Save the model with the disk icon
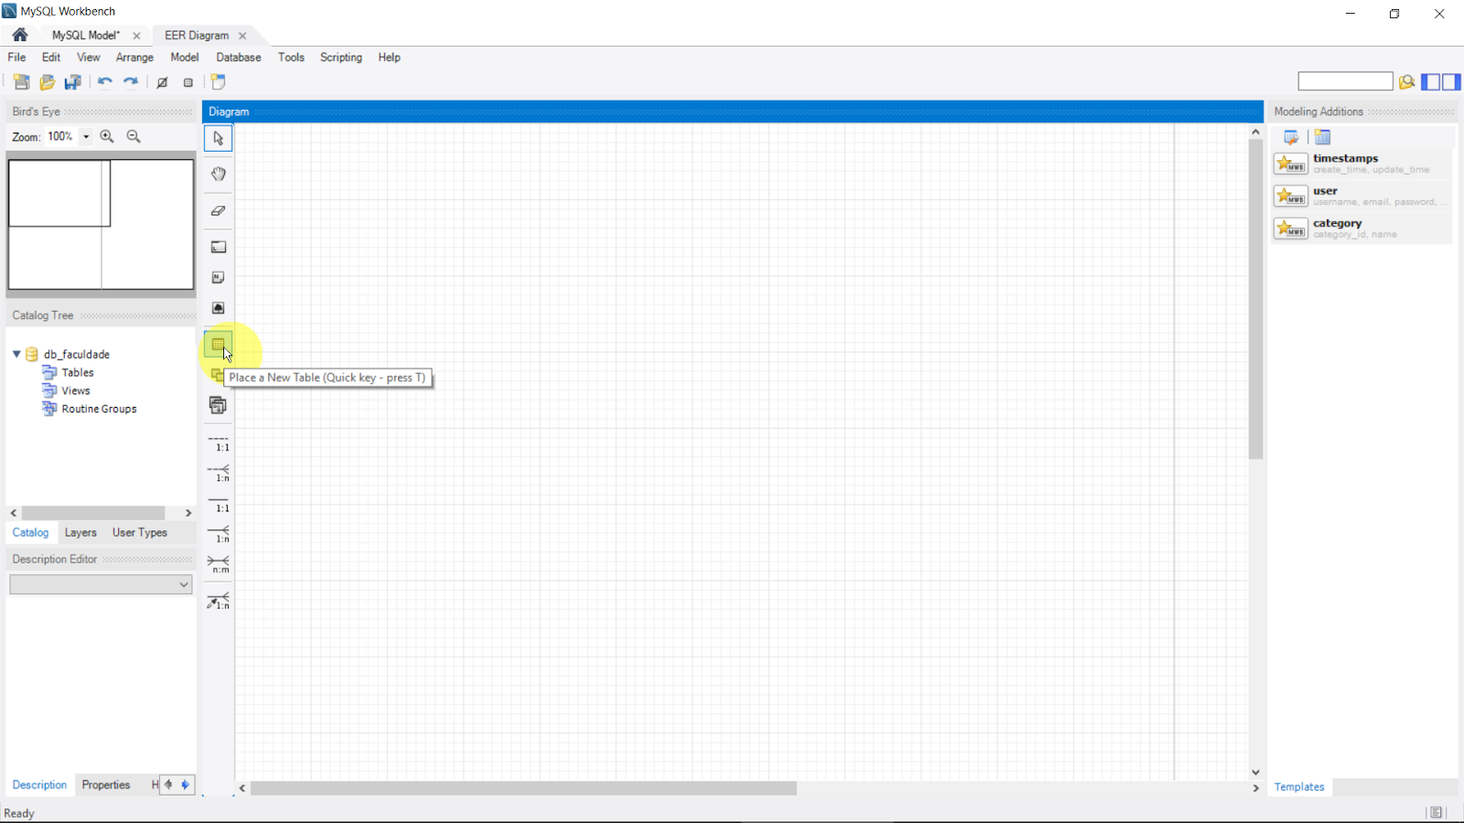 (72, 81)
